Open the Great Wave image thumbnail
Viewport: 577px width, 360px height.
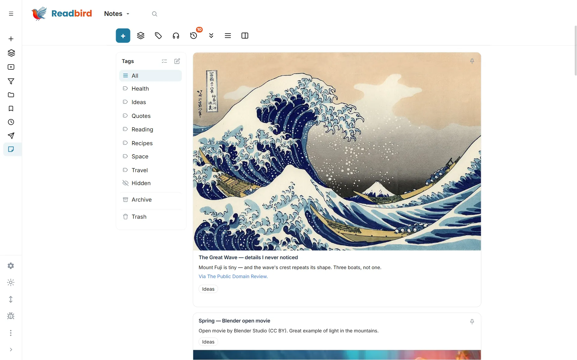pyautogui.click(x=337, y=151)
